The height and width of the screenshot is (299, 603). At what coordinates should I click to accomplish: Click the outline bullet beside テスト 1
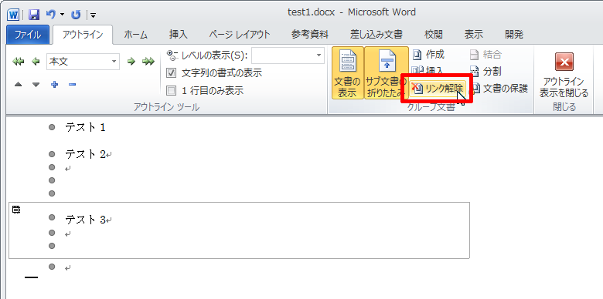pyautogui.click(x=52, y=127)
